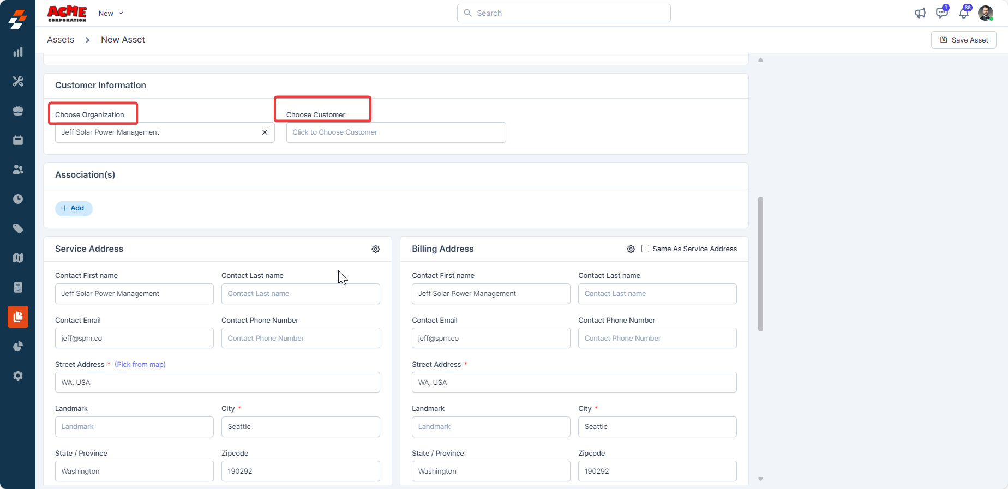Click the top Search input field

click(x=563, y=13)
